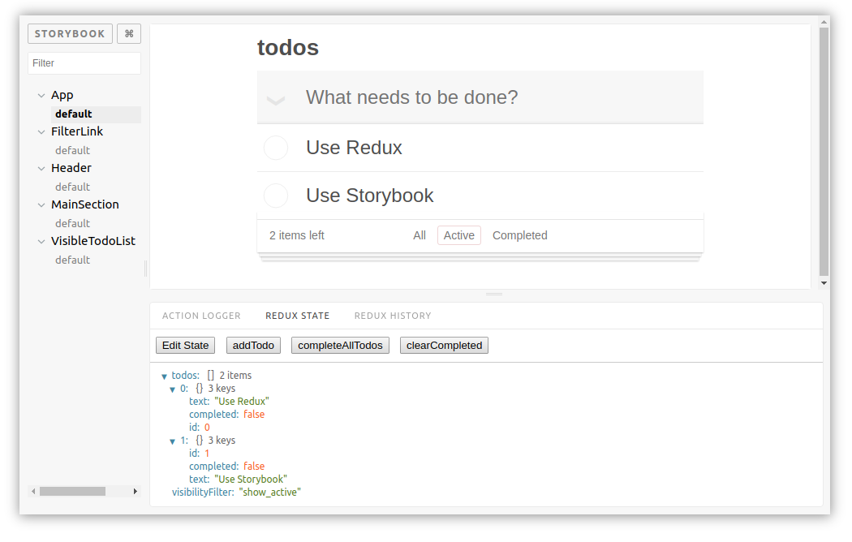Viewport: 852px width, 542px height.
Task: Click the preview scrollbar up arrow
Action: click(x=824, y=23)
